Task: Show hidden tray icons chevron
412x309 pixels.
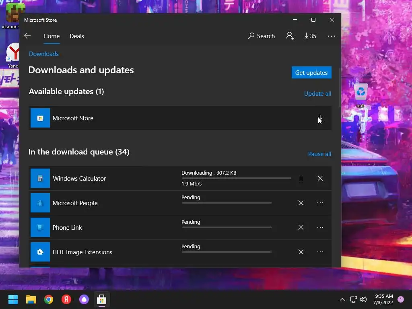Action: pyautogui.click(x=342, y=299)
